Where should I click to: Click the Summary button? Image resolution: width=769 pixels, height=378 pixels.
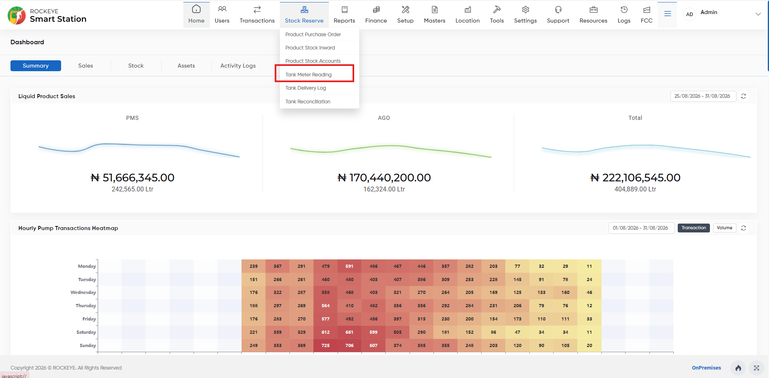click(x=36, y=66)
